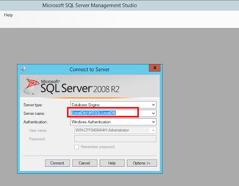Toggle the Remember password checkbox
This screenshot has width=239, height=186.
coord(77,147)
